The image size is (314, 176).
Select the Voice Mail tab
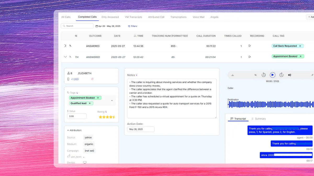[199, 17]
